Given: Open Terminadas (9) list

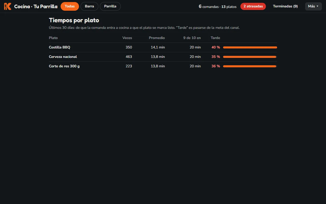Looking at the screenshot, I should click(x=285, y=6).
